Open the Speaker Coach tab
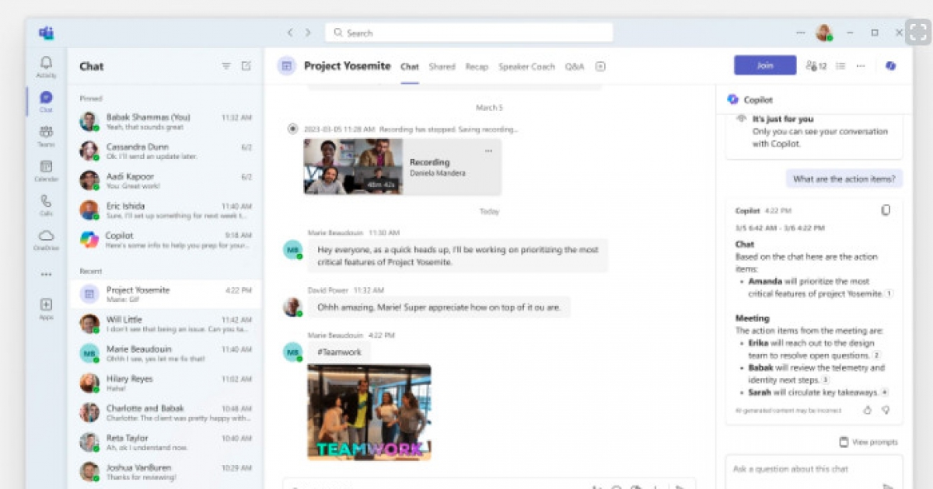933x489 pixels. tap(526, 68)
